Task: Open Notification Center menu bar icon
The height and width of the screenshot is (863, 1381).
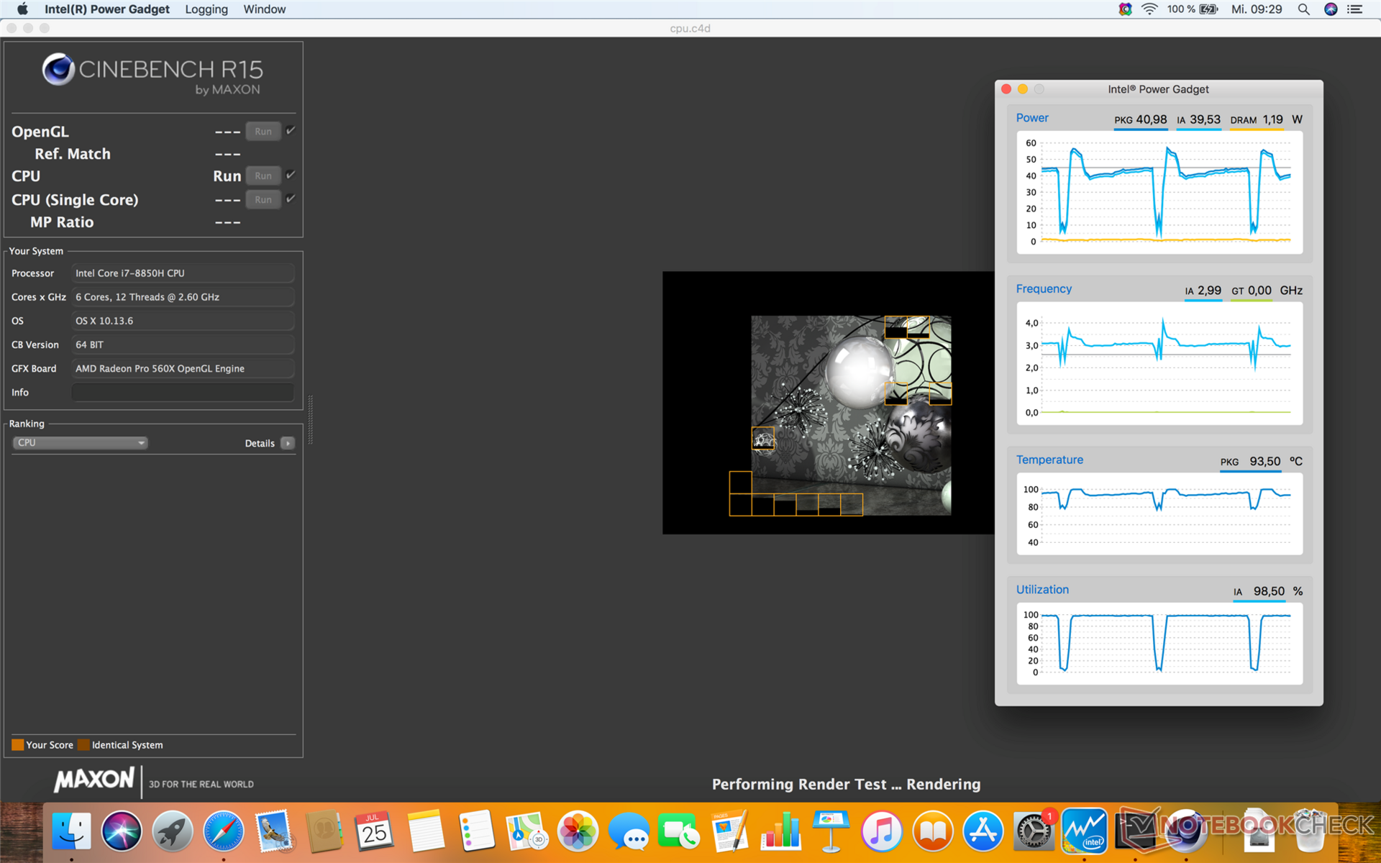Action: [1354, 9]
